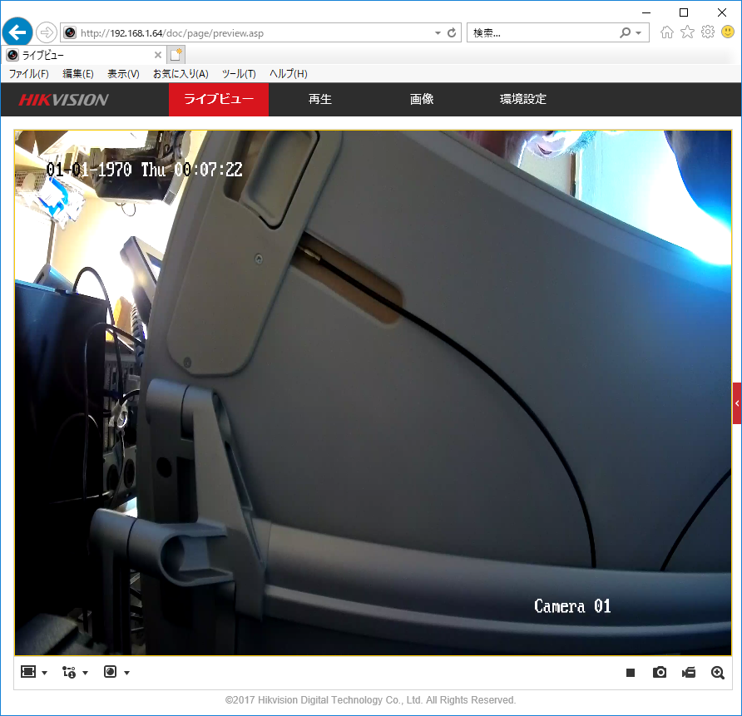The width and height of the screenshot is (742, 716).
Task: Refresh the page with the reload icon
Action: pyautogui.click(x=452, y=32)
